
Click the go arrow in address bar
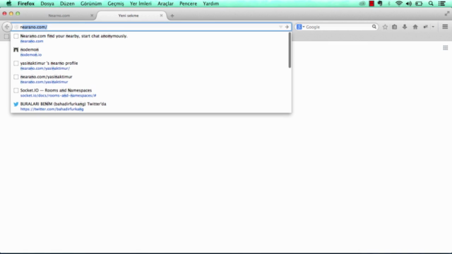[287, 27]
